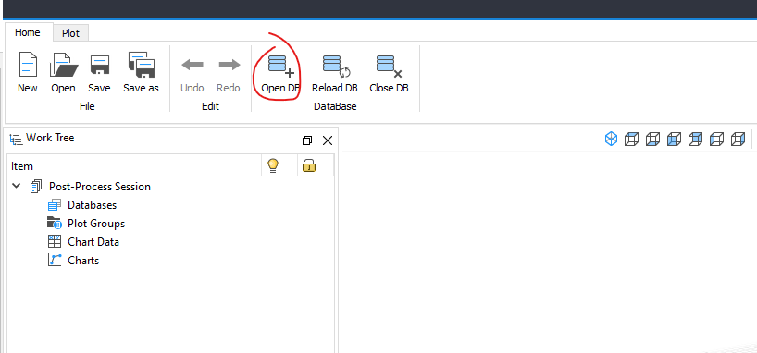The height and width of the screenshot is (353, 757).
Task: Close the Work Tree panel
Action: point(328,140)
